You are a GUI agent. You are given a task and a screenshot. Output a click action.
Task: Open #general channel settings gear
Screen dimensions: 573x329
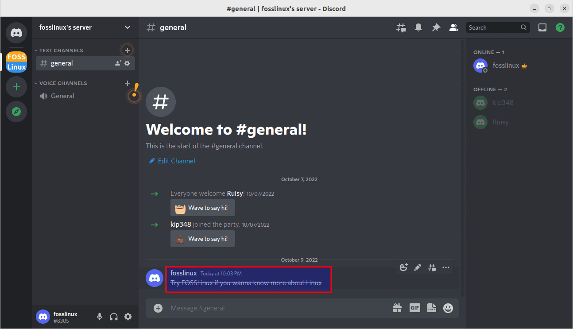point(127,63)
